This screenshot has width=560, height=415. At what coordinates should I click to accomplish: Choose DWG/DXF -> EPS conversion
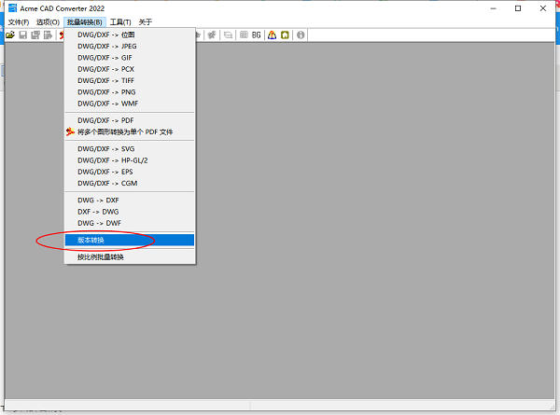130,172
